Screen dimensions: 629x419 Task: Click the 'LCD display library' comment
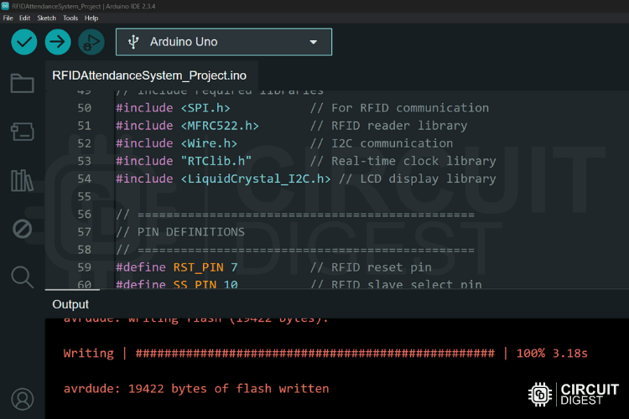[418, 178]
